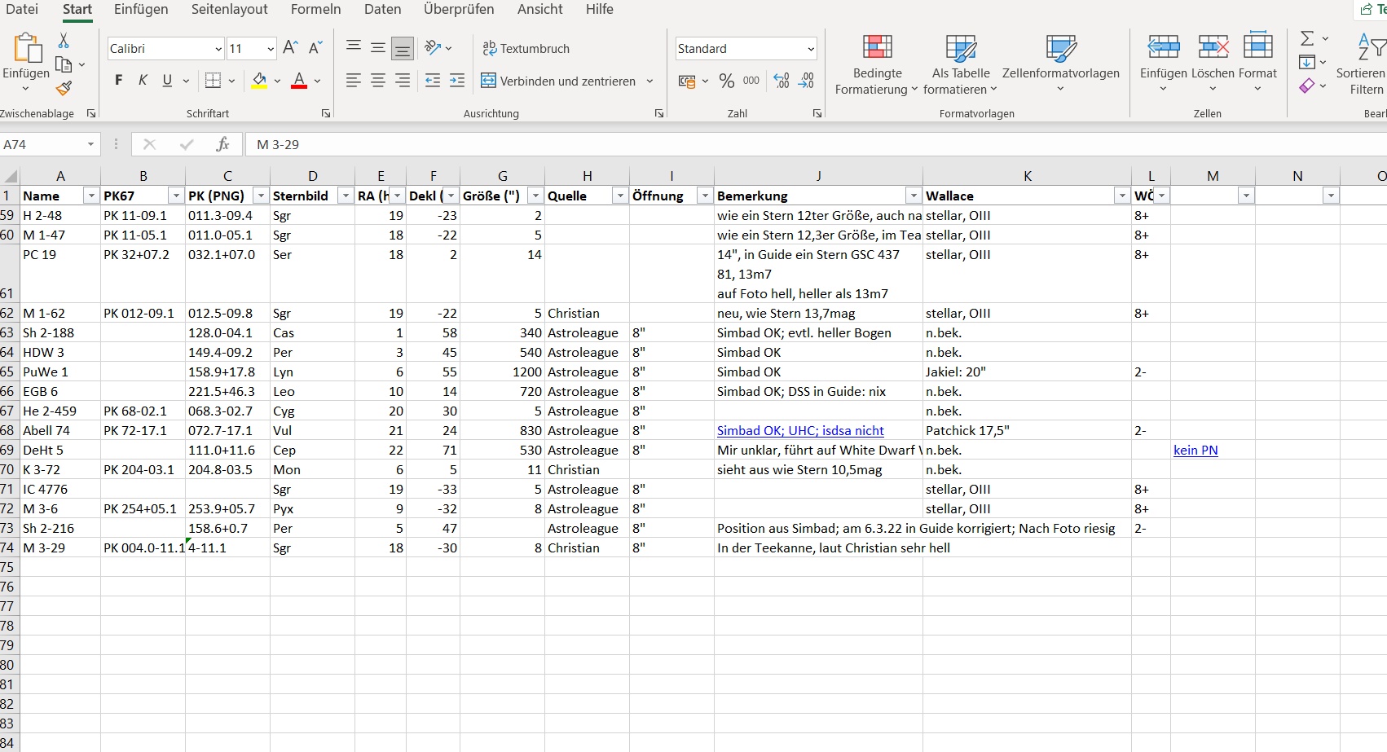Click the Fill down icon

pyautogui.click(x=1307, y=62)
